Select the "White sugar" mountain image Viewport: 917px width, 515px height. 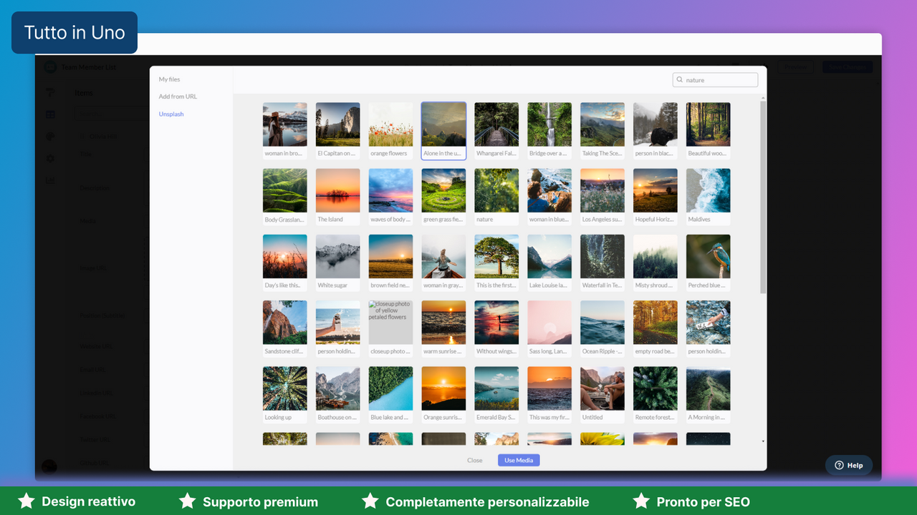(x=338, y=263)
